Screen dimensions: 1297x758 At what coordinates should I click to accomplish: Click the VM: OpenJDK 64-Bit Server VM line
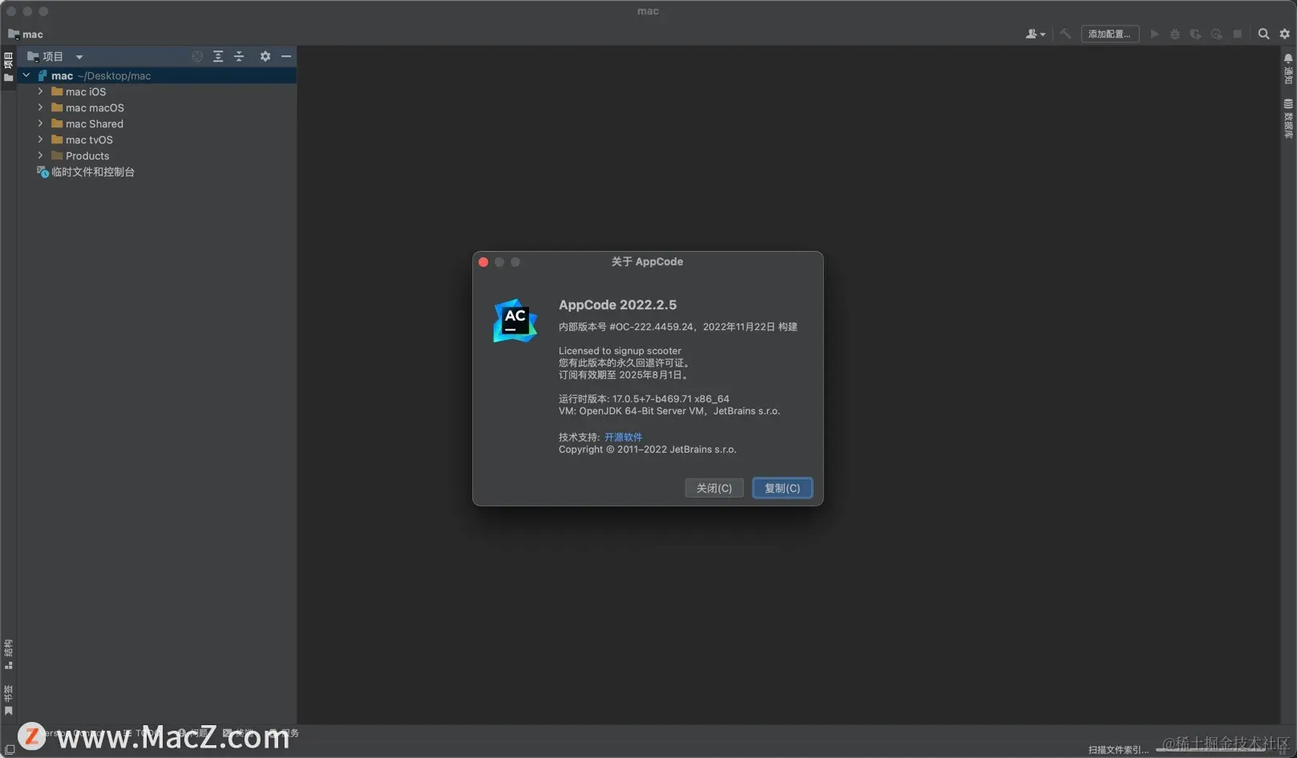(x=669, y=411)
